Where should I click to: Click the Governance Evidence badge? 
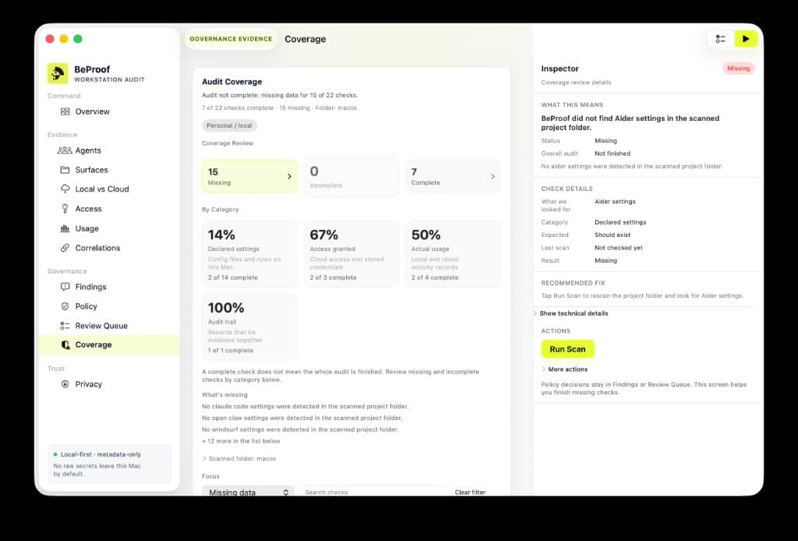[231, 39]
